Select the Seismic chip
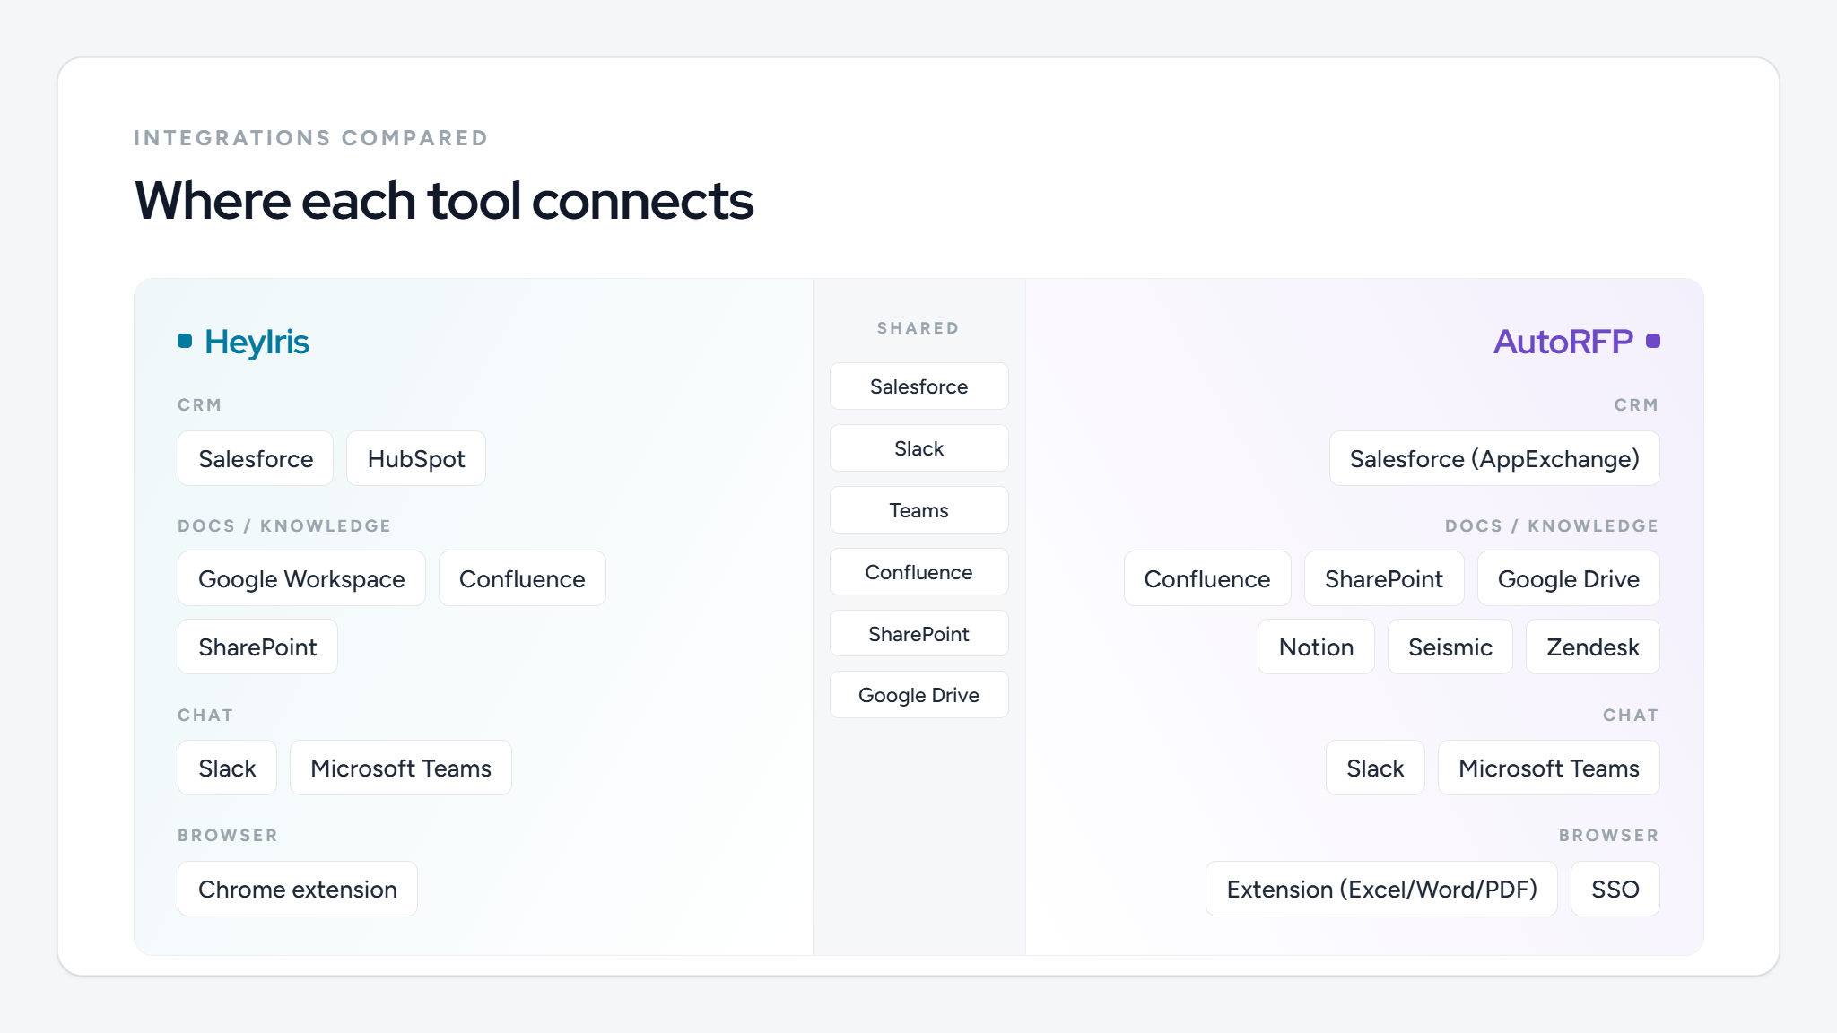Viewport: 1837px width, 1033px height. [1450, 647]
